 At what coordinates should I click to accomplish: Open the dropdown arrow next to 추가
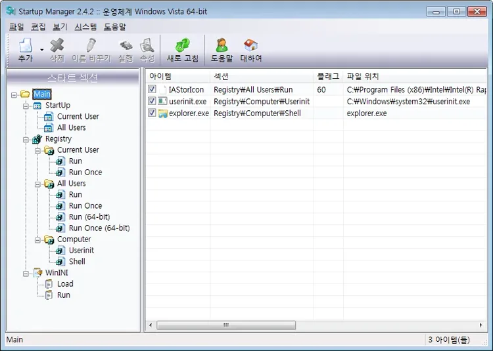(x=42, y=50)
